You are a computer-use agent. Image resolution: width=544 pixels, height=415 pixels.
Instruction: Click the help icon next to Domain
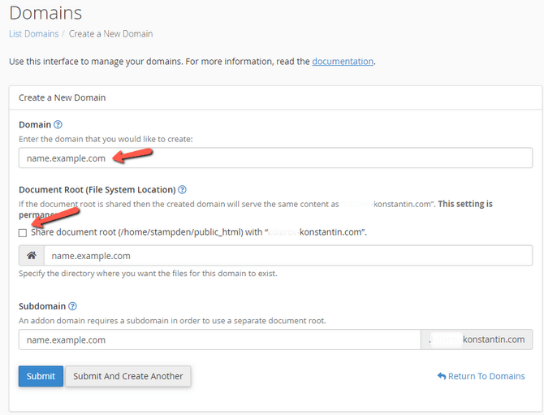(58, 125)
